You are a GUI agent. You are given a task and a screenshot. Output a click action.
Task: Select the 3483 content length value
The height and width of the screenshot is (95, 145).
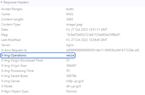click(x=70, y=19)
